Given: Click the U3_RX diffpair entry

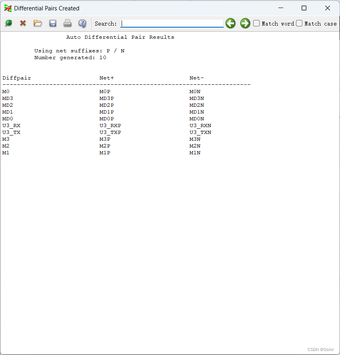Looking at the screenshot, I should (11, 126).
